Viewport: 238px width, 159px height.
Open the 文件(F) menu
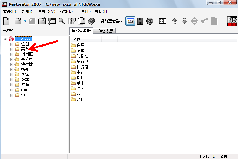click(x=9, y=11)
